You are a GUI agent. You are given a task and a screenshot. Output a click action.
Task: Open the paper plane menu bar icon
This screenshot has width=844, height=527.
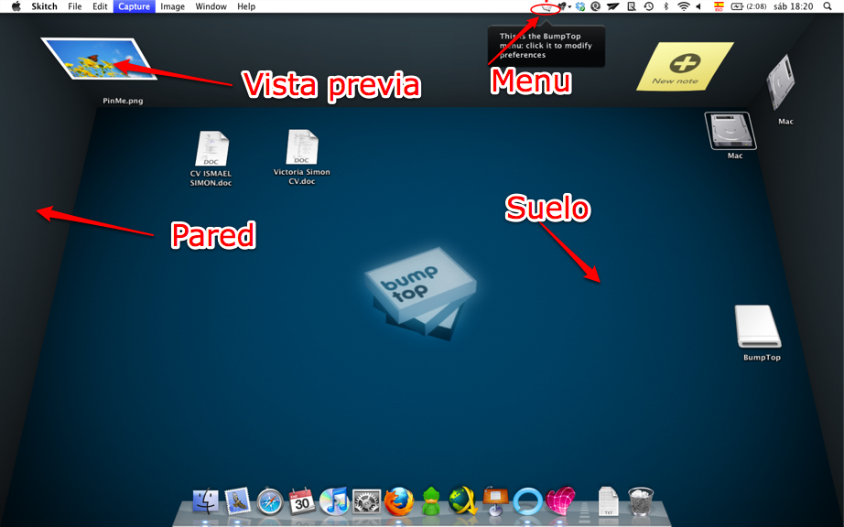click(x=613, y=6)
